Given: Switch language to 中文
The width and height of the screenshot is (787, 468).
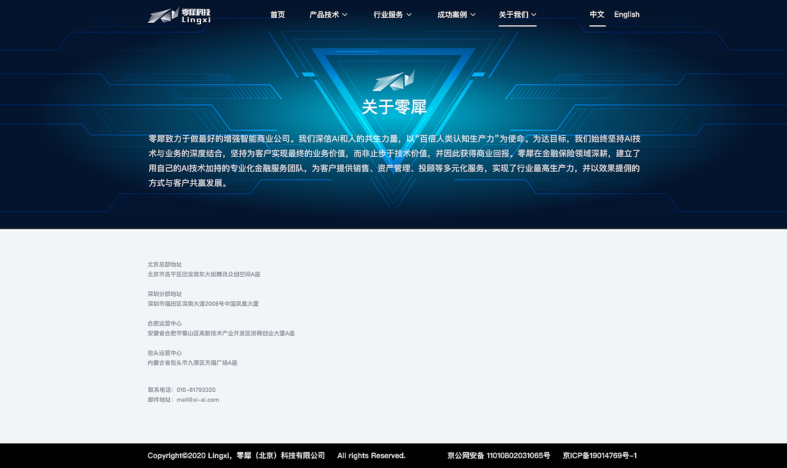Looking at the screenshot, I should pyautogui.click(x=597, y=14).
